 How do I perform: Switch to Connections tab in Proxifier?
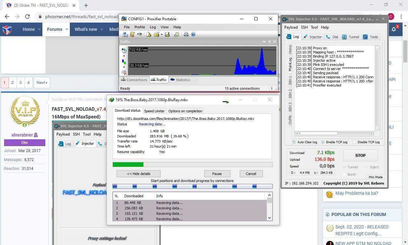(x=134, y=80)
